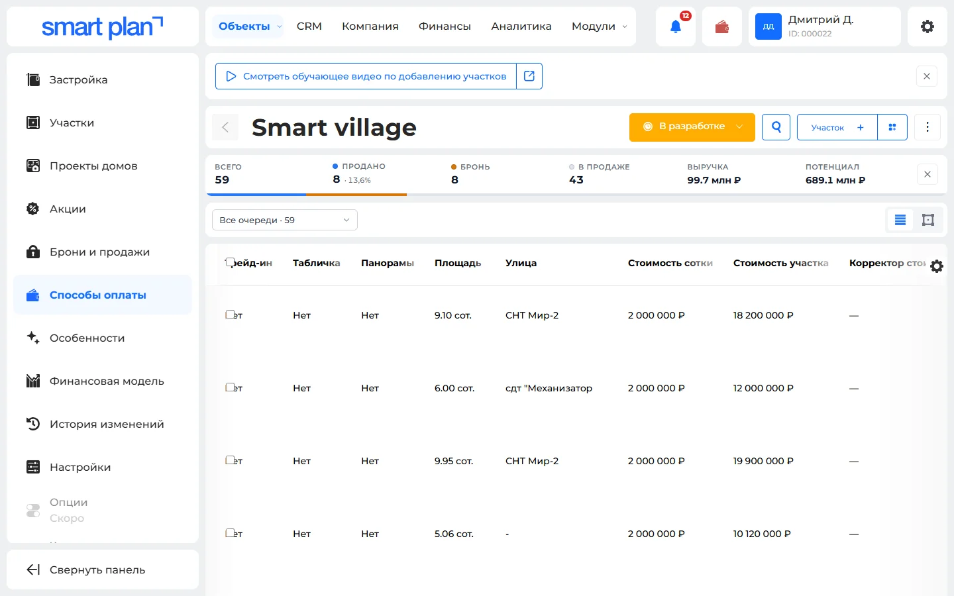The width and height of the screenshot is (954, 596).
Task: Open notifications bell
Action: pyautogui.click(x=676, y=26)
